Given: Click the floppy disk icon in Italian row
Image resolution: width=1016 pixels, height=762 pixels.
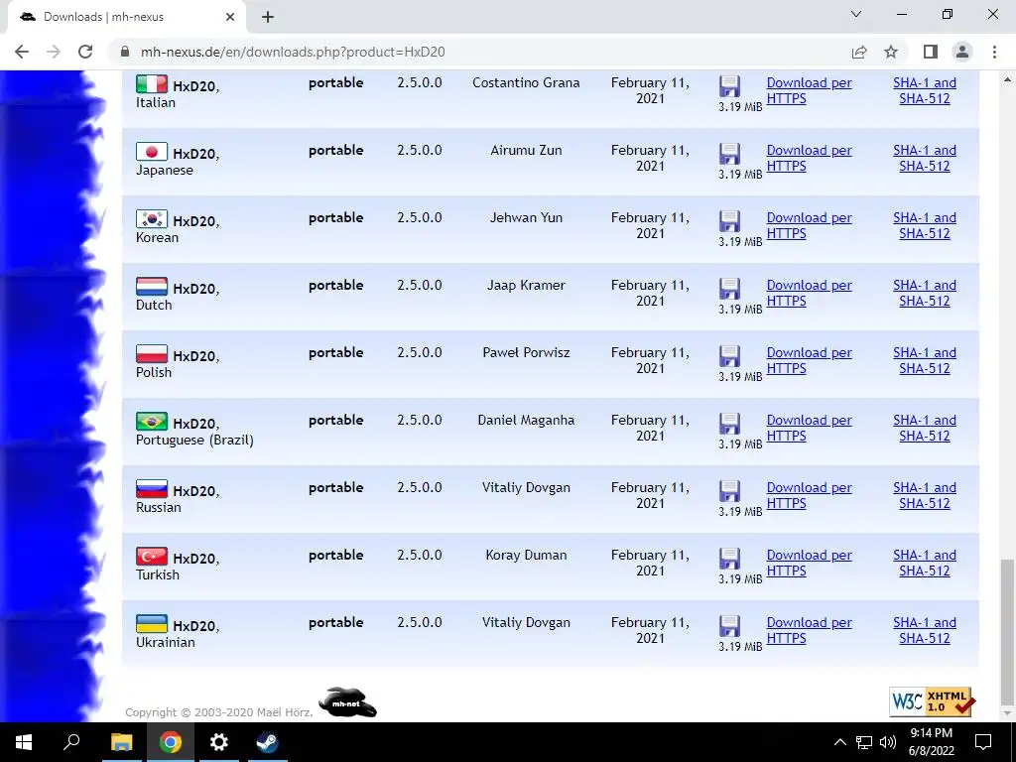Looking at the screenshot, I should click(729, 86).
